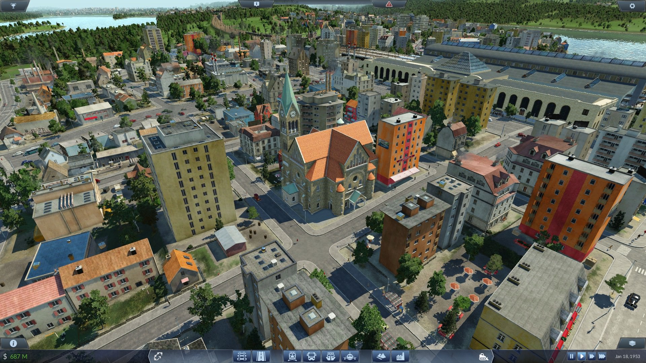This screenshot has height=363, width=646.
Task: Open the railroad track construction menu
Action: 242,356
